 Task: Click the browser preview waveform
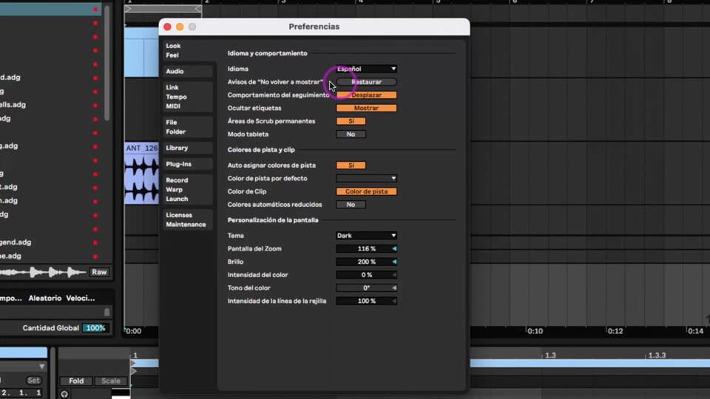[43, 272]
